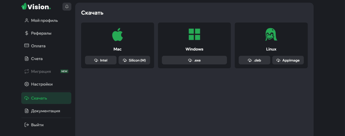Click the NEW badge next to Миграция
The width and height of the screenshot is (345, 136).
(x=65, y=71)
